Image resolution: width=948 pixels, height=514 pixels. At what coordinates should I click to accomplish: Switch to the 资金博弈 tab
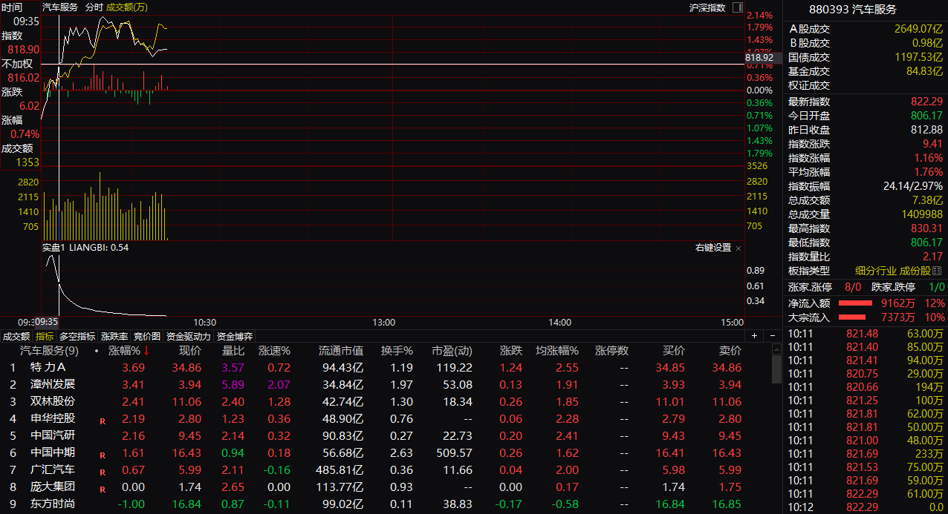(234, 335)
